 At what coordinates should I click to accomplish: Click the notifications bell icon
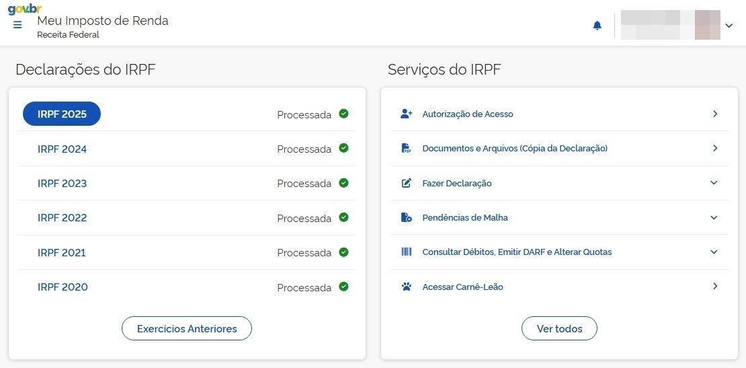coord(597,26)
